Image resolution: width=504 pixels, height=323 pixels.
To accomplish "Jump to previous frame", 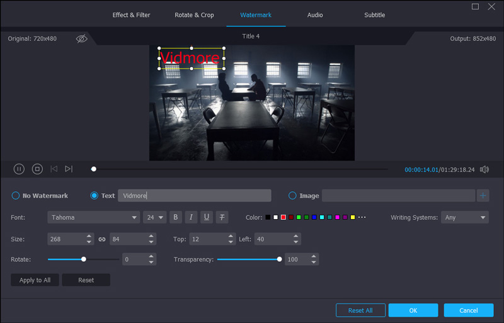I will tap(54, 169).
